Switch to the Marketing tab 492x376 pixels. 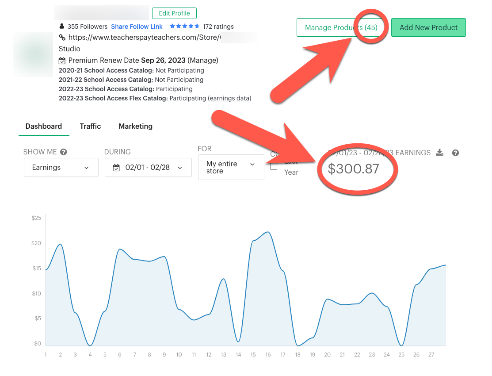(x=135, y=126)
